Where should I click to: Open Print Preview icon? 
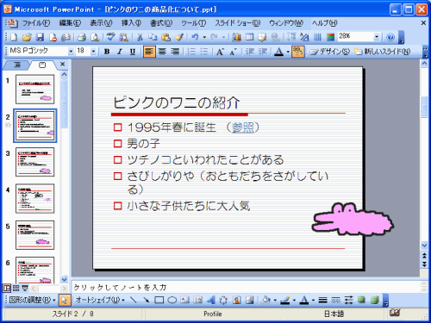click(95, 37)
